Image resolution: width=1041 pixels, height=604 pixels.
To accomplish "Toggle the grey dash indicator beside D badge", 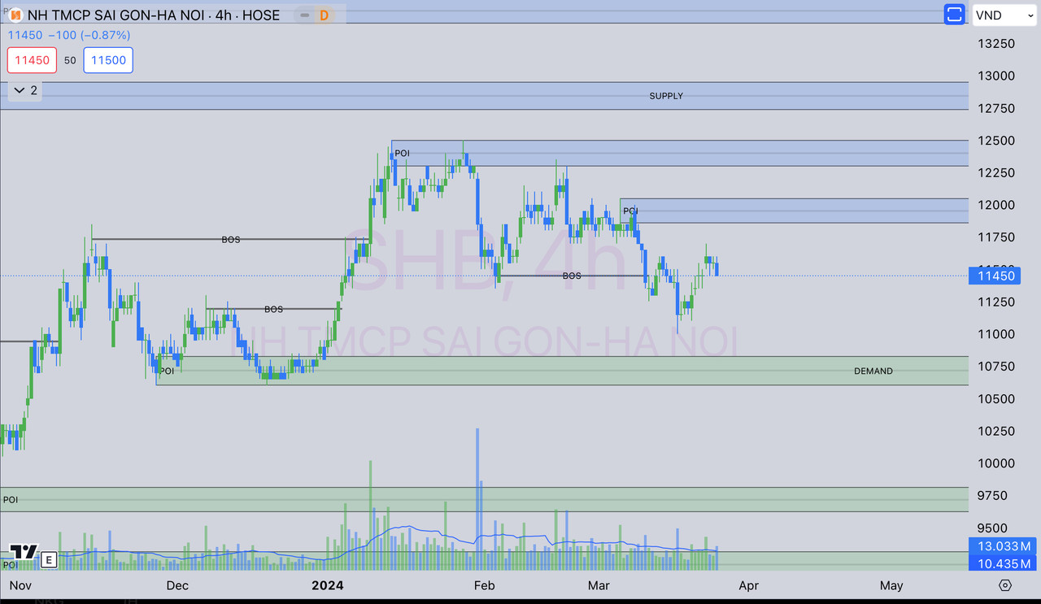I will (305, 15).
